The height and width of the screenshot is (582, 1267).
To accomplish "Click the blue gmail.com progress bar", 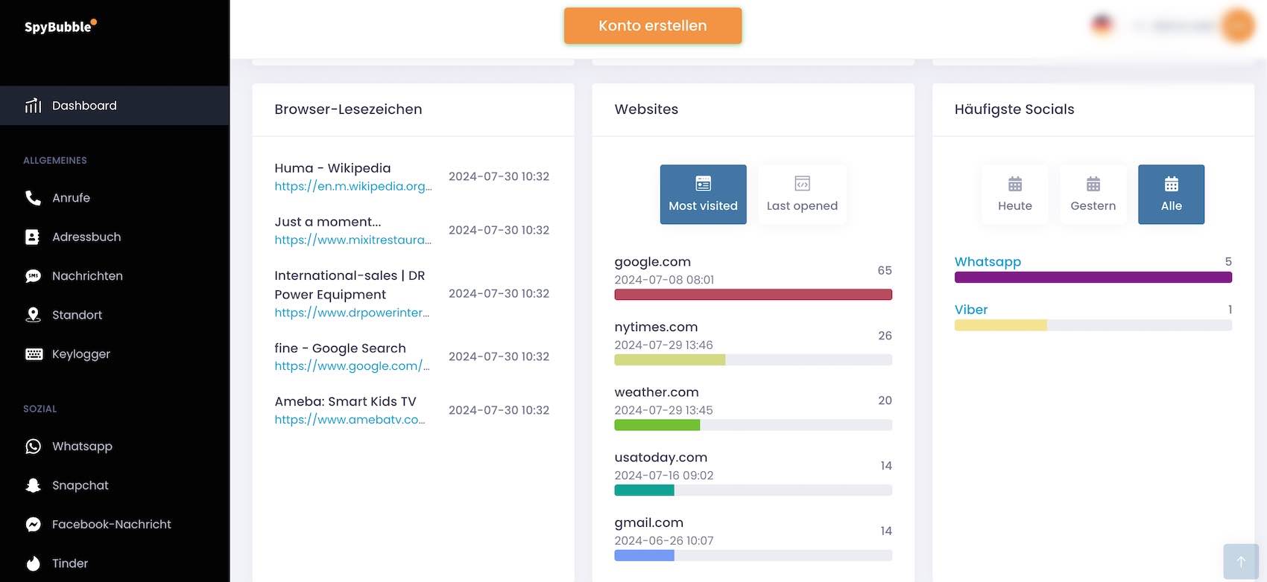I will [x=753, y=556].
